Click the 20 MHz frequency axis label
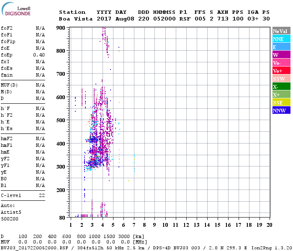 coord(269,225)
